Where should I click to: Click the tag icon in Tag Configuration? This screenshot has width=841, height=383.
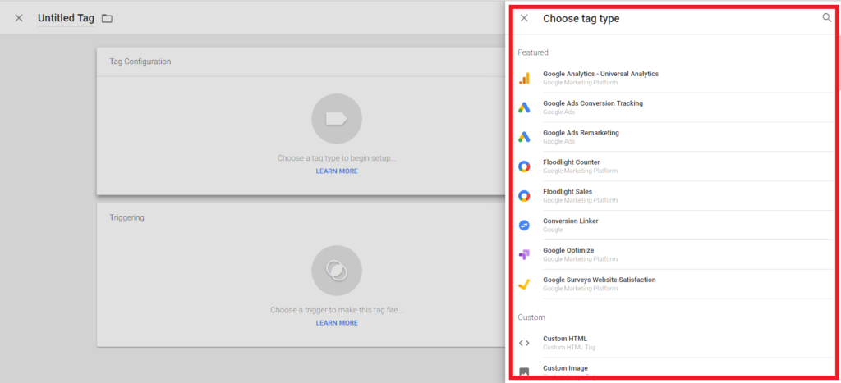point(337,119)
